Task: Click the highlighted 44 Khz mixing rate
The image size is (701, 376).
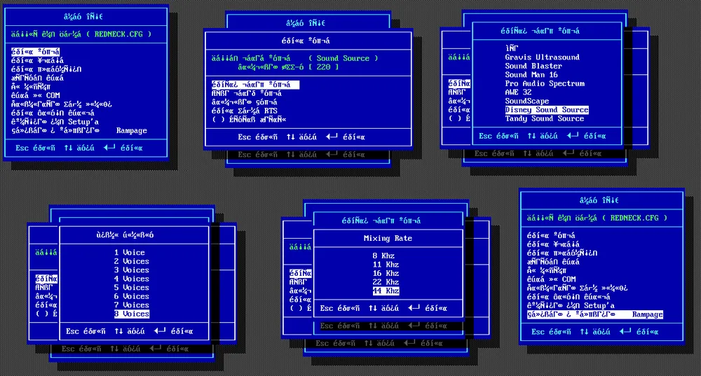Action: tap(386, 291)
